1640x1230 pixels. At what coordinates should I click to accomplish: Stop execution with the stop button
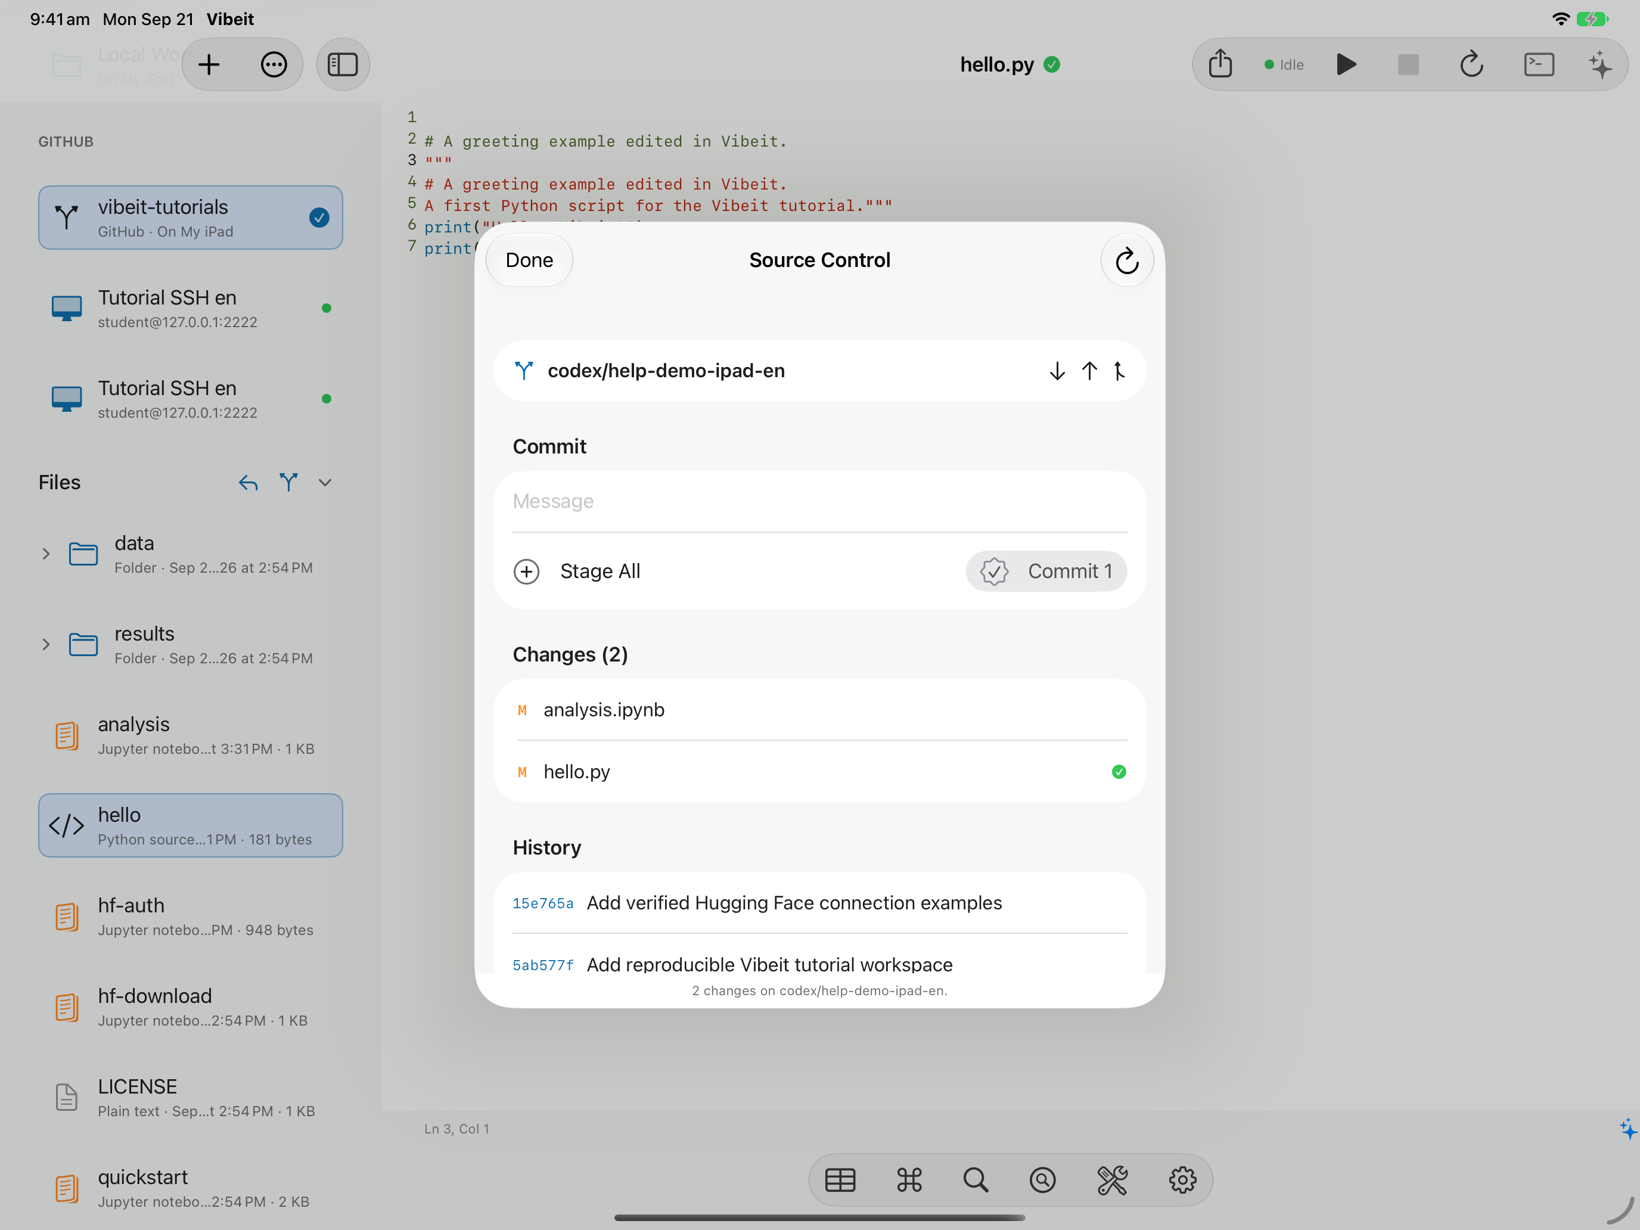coord(1408,64)
